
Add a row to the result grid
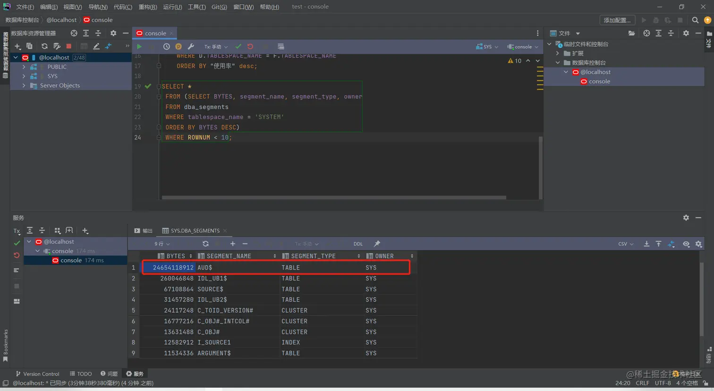(x=232, y=244)
